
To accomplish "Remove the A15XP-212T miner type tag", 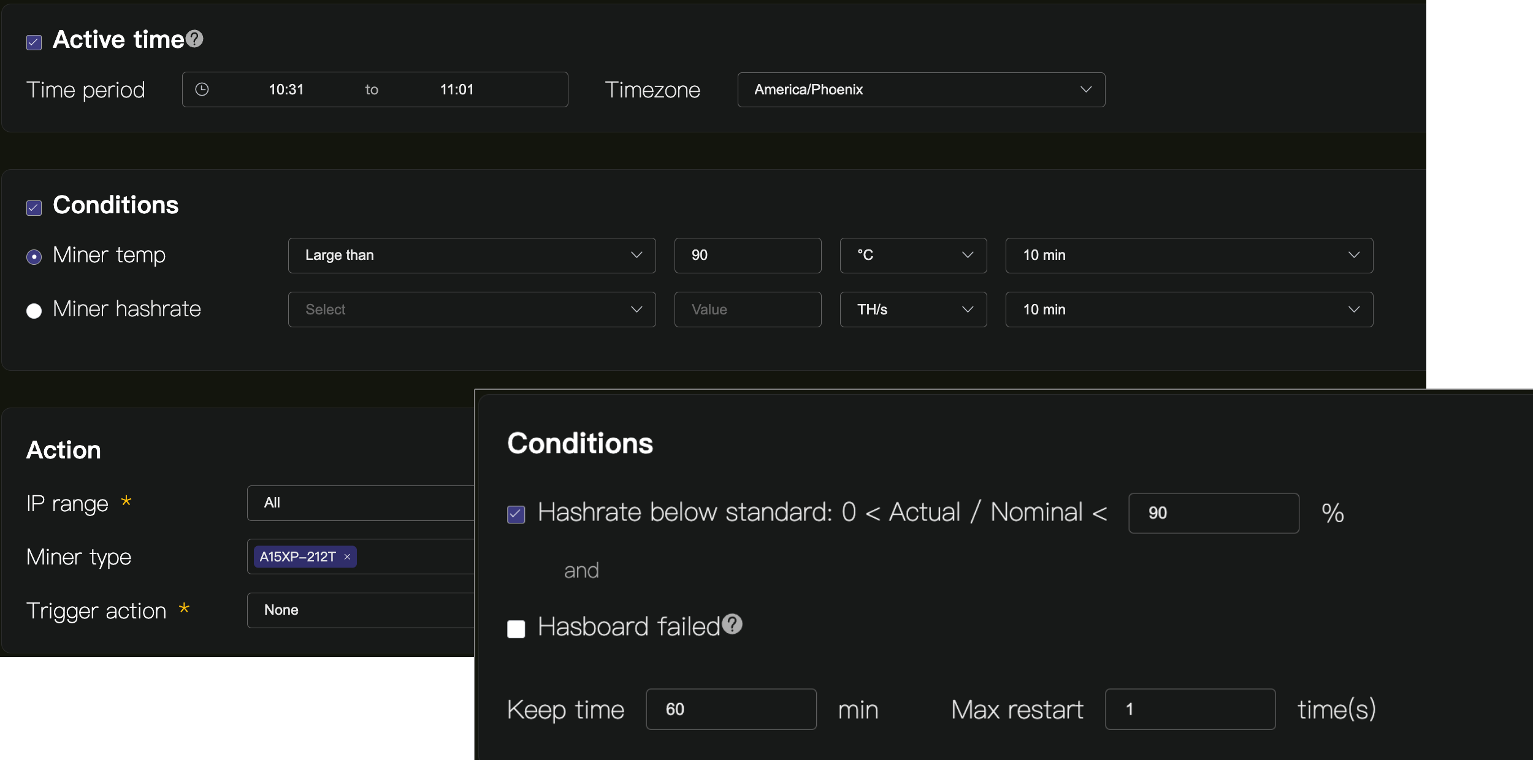I will click(x=347, y=557).
